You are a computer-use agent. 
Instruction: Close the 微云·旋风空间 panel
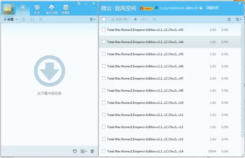tap(240, 3)
